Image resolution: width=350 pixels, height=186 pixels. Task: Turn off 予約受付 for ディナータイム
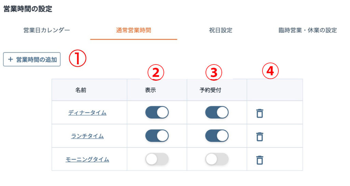[217, 112]
